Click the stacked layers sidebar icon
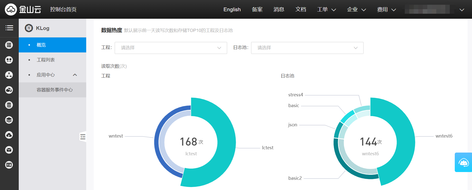 (x=9, y=120)
